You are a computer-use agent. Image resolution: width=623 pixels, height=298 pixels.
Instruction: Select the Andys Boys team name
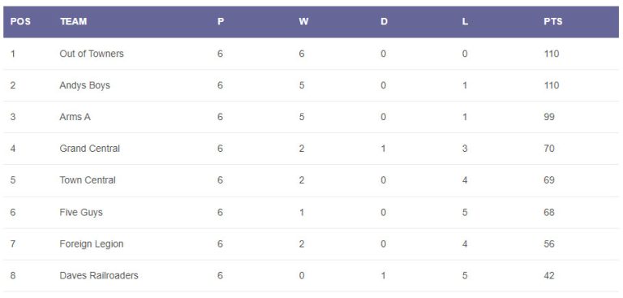click(x=84, y=85)
